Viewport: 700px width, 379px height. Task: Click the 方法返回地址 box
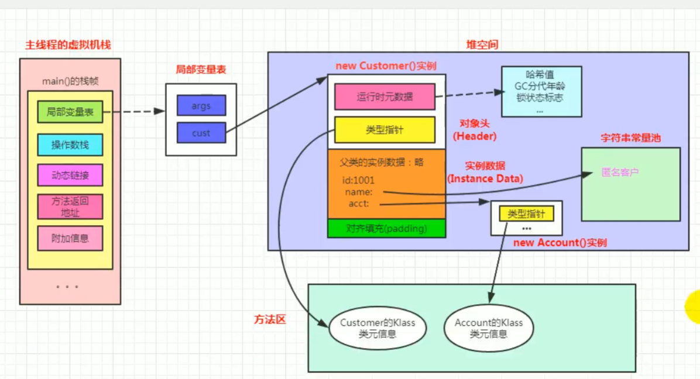click(x=70, y=206)
